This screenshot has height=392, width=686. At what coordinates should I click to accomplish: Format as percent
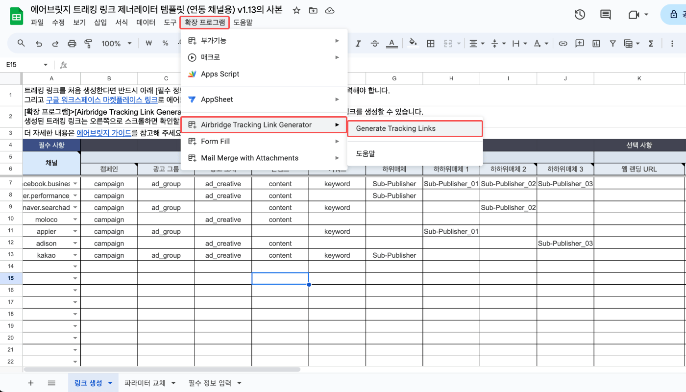(166, 44)
